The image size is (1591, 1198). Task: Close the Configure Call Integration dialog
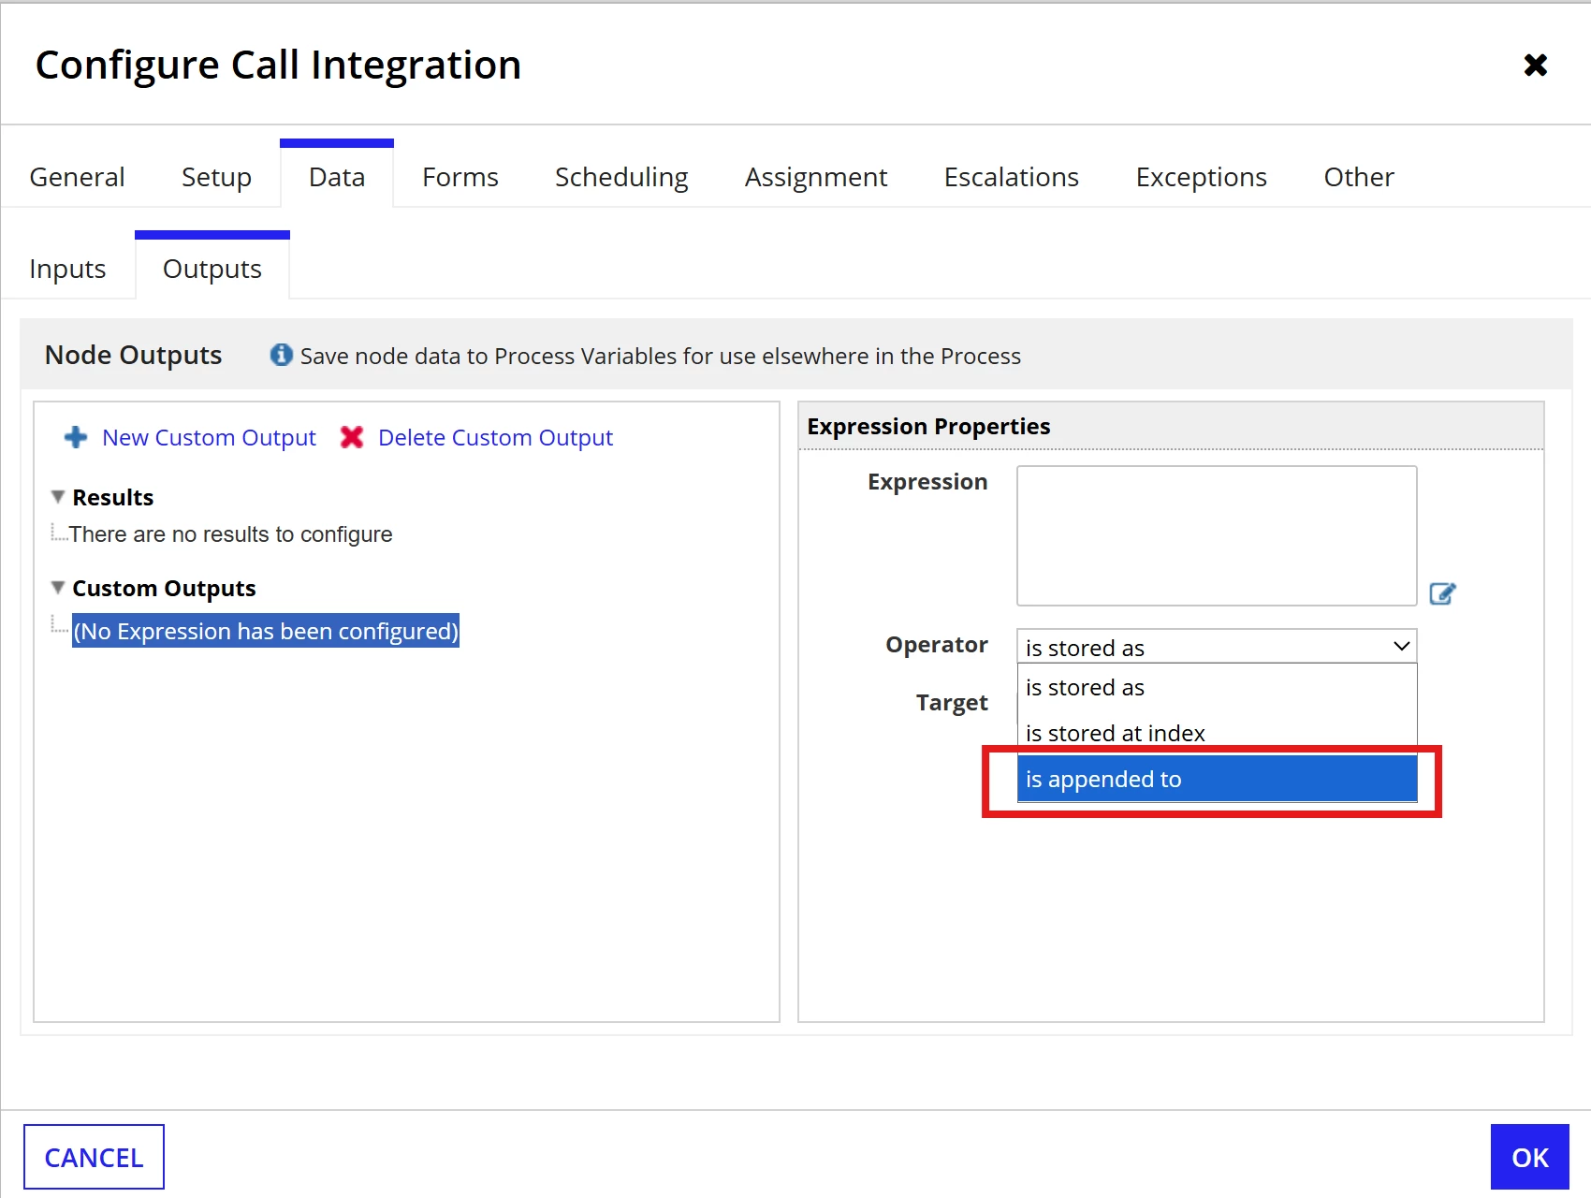(x=1535, y=65)
